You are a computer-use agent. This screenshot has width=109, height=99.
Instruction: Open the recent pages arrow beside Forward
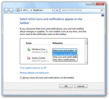pos(15,10)
